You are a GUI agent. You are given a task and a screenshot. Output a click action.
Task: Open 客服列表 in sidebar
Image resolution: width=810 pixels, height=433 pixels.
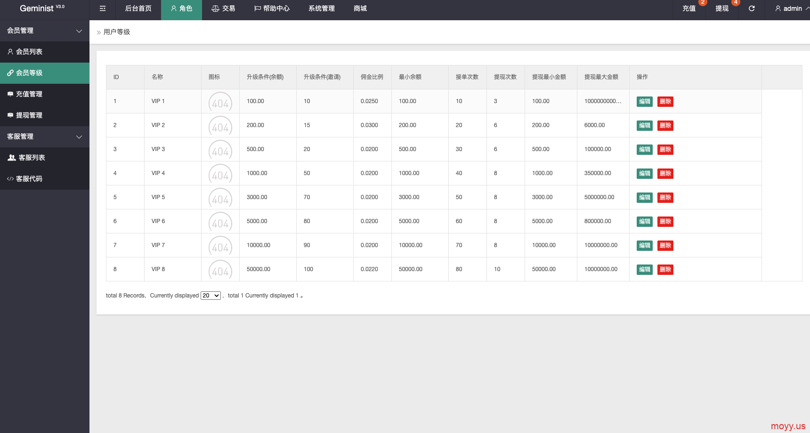coord(45,158)
